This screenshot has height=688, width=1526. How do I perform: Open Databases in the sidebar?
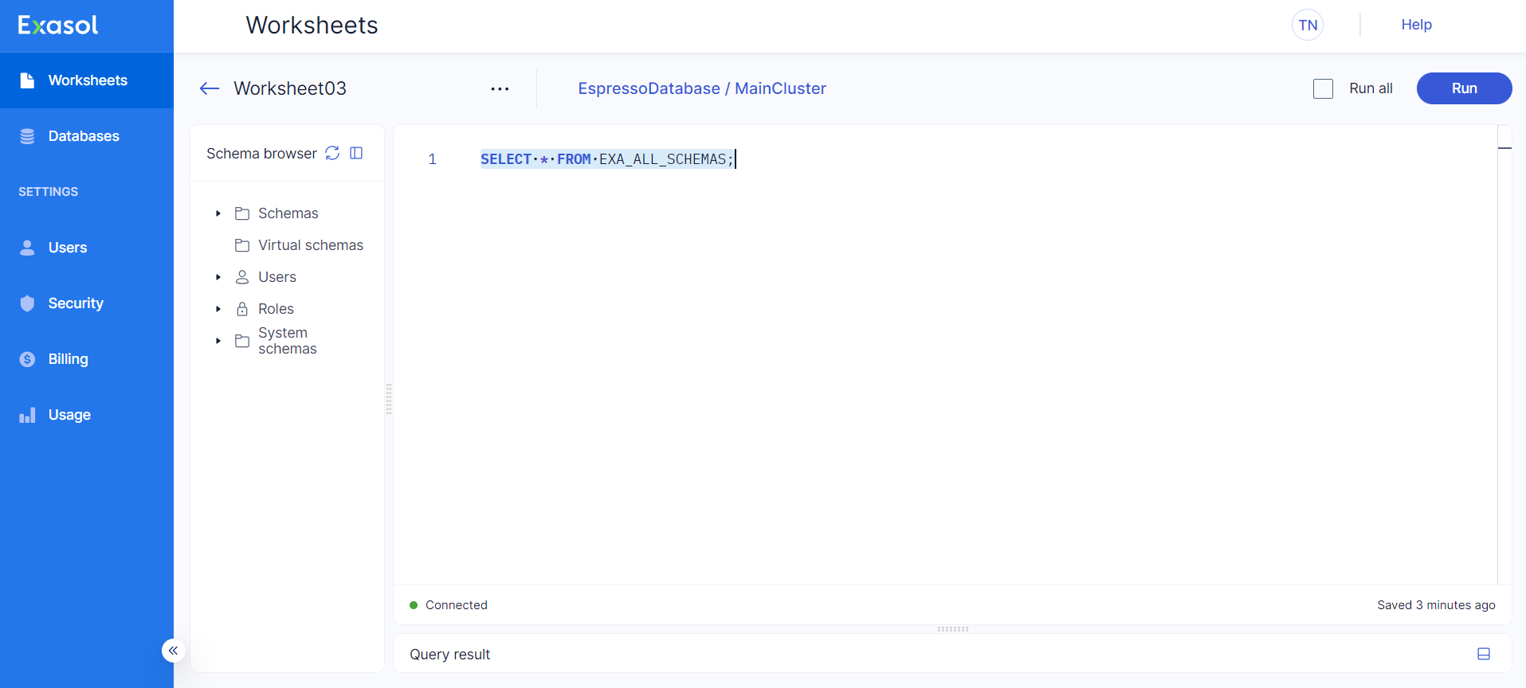point(83,136)
